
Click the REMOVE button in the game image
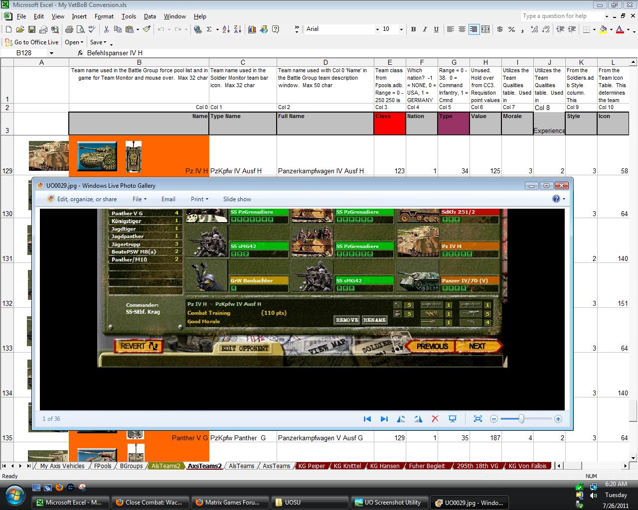(x=347, y=320)
